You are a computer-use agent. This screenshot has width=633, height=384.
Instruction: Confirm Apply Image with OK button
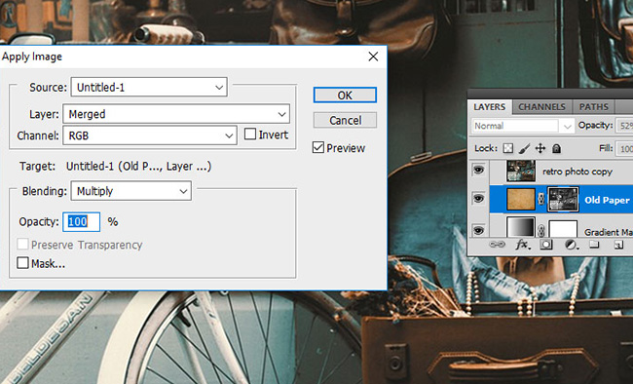[345, 95]
